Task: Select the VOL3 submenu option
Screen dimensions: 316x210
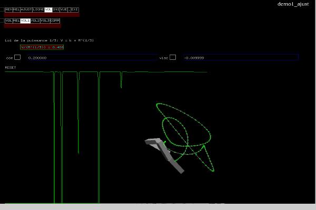Action: 46,20
